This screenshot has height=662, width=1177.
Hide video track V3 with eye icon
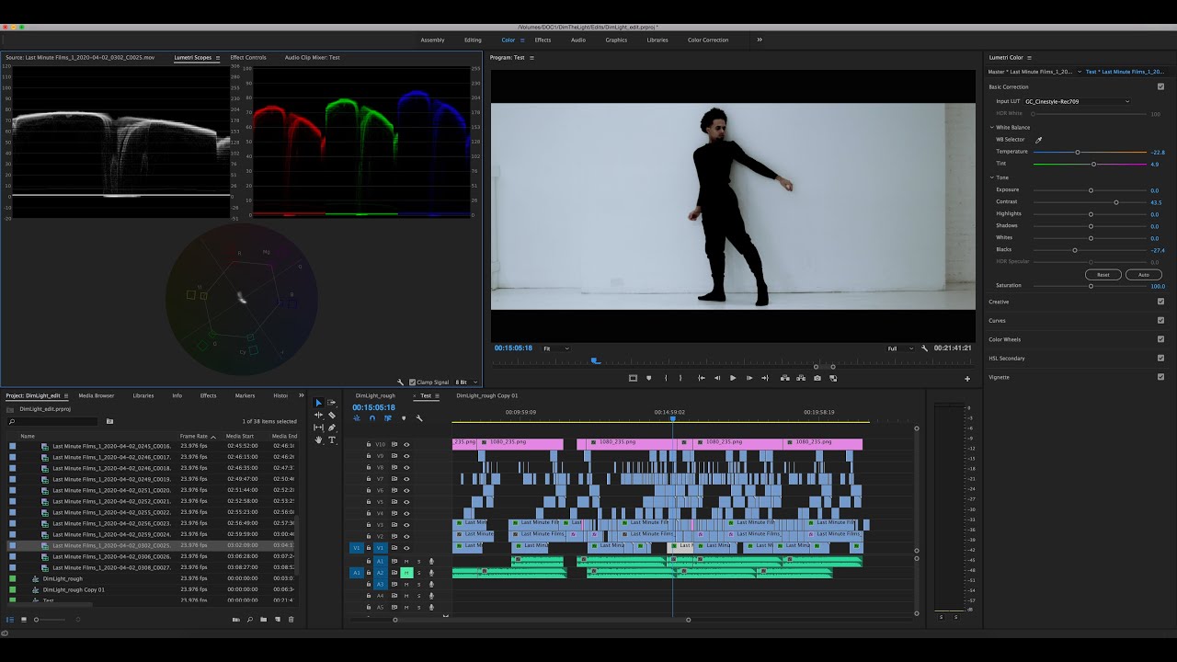[x=406, y=525]
